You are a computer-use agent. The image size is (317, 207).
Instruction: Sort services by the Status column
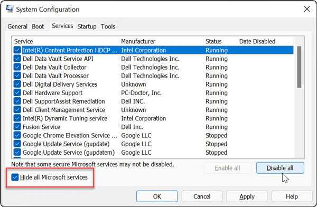pos(213,41)
